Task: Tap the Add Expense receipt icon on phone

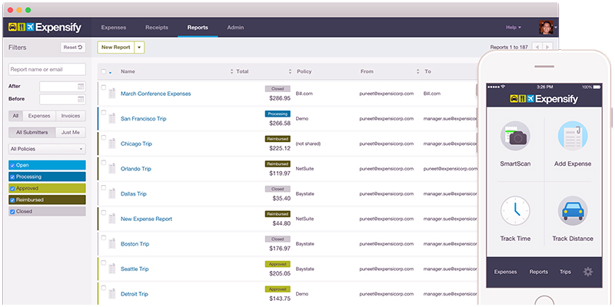Action: pos(573,136)
